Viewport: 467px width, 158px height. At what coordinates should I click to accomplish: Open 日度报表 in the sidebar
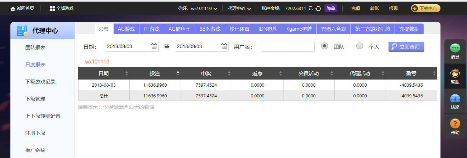tap(35, 65)
